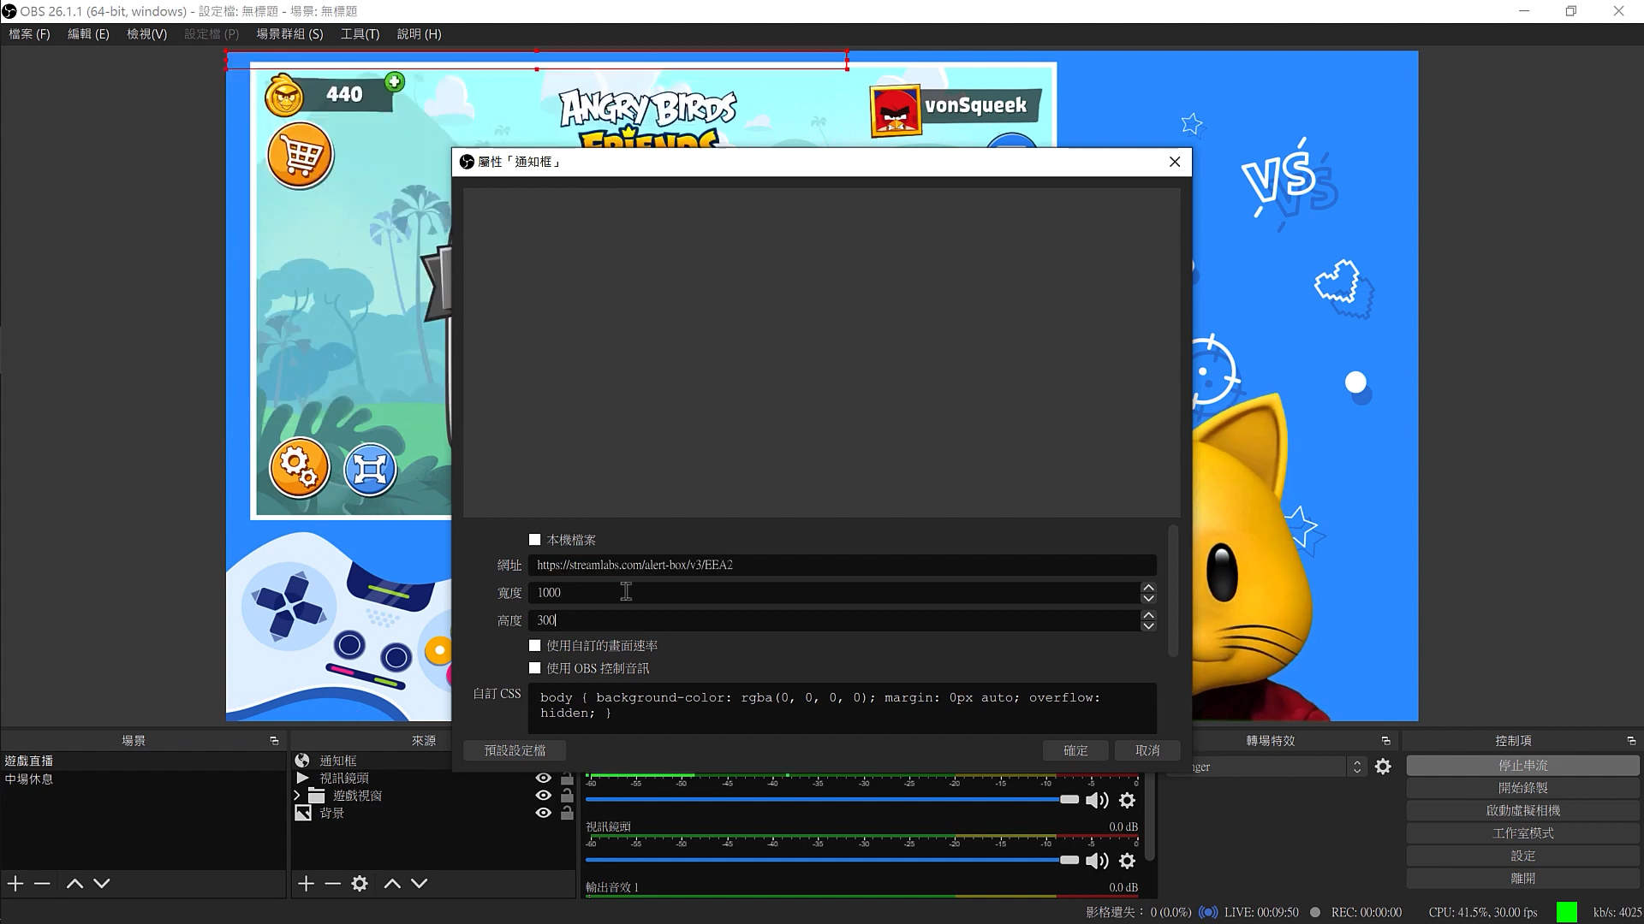The width and height of the screenshot is (1644, 924).
Task: Pop out the 場景 dock panel
Action: pos(274,741)
